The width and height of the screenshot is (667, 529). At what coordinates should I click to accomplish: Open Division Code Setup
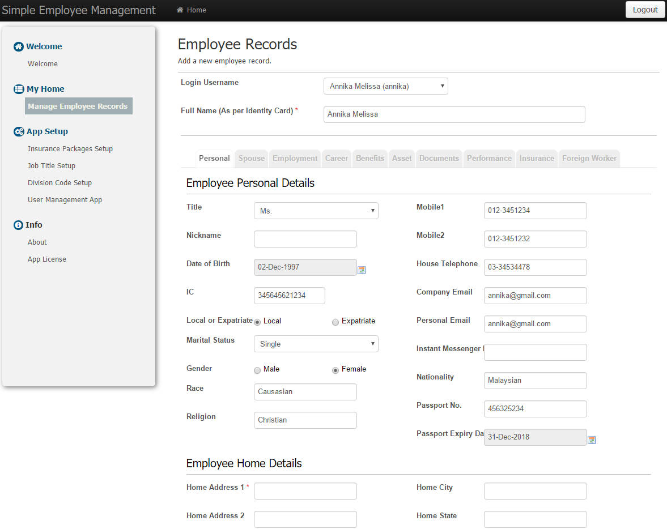click(60, 183)
